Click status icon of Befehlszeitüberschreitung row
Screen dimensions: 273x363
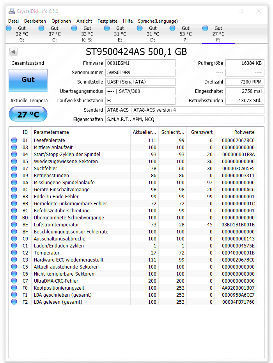pyautogui.click(x=14, y=210)
